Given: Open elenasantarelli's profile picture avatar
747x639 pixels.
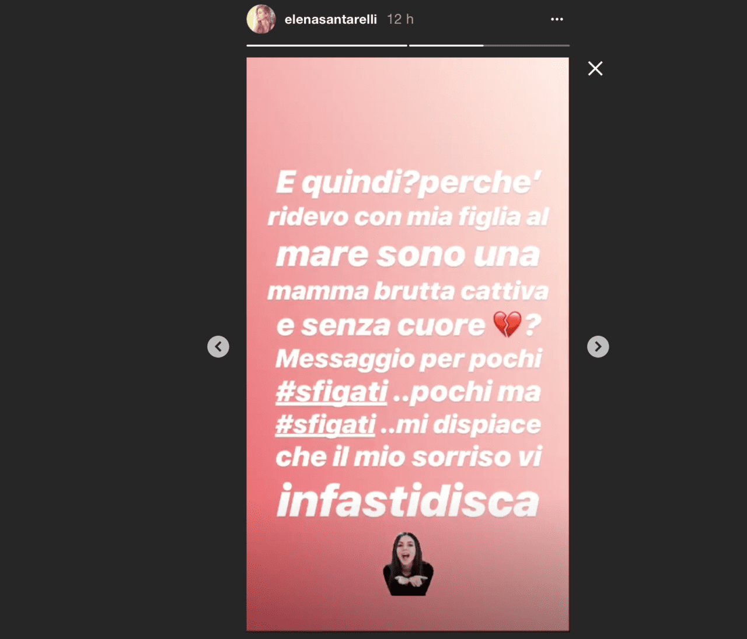Looking at the screenshot, I should [261, 19].
